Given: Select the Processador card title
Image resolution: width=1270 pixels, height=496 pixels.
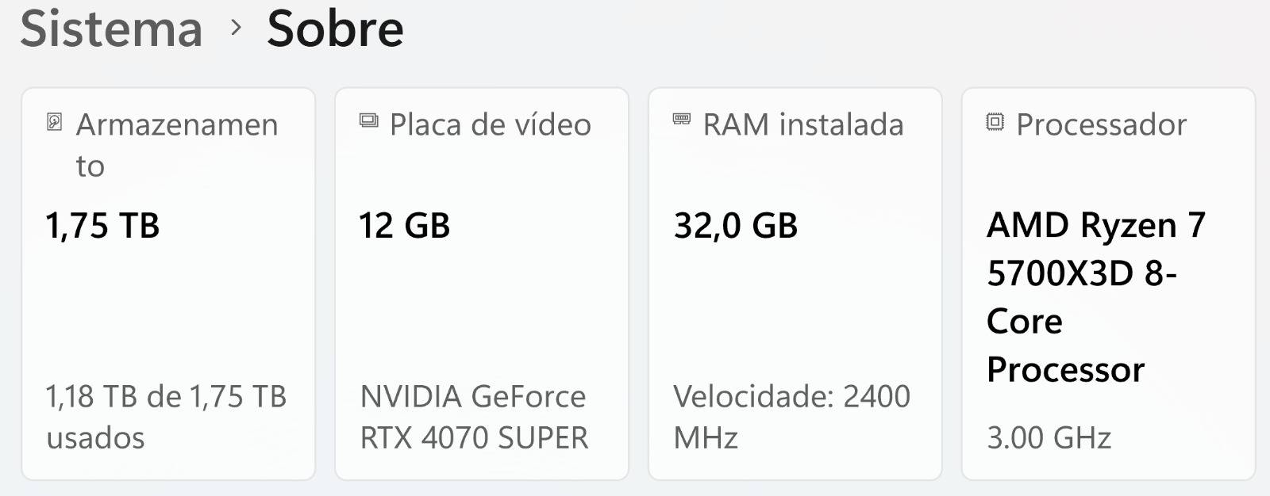Looking at the screenshot, I should pyautogui.click(x=1101, y=124).
